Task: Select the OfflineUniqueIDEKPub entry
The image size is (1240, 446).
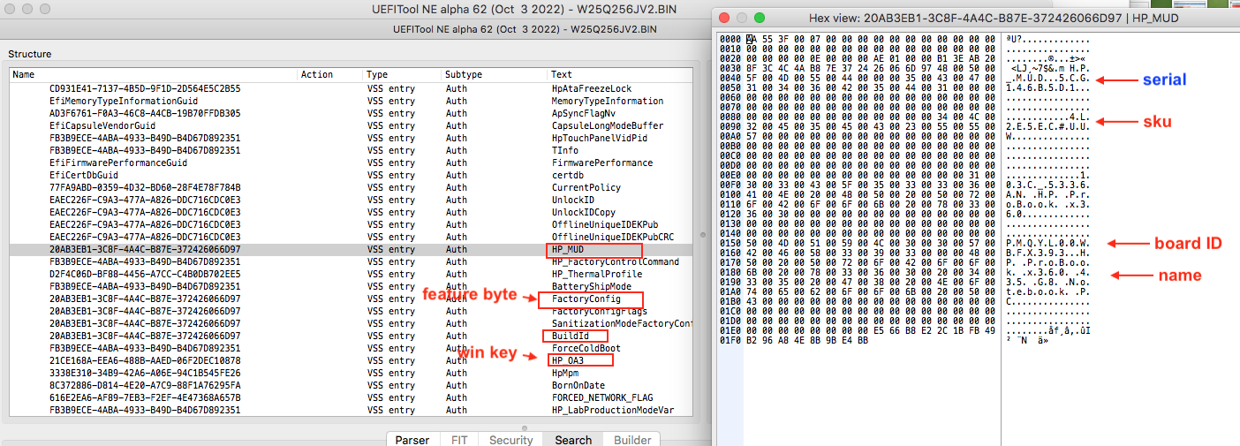Action: (x=351, y=224)
